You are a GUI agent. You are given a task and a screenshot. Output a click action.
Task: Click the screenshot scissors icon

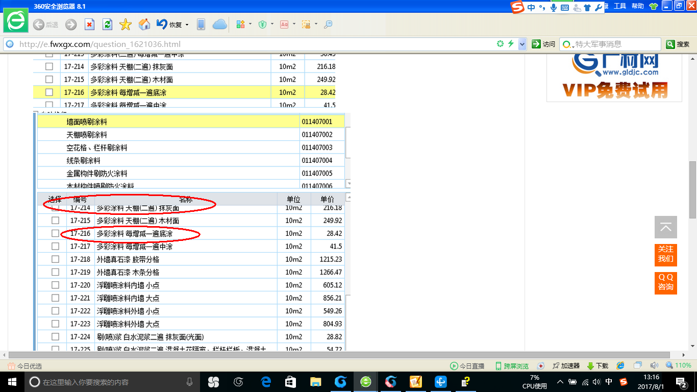pos(306,24)
